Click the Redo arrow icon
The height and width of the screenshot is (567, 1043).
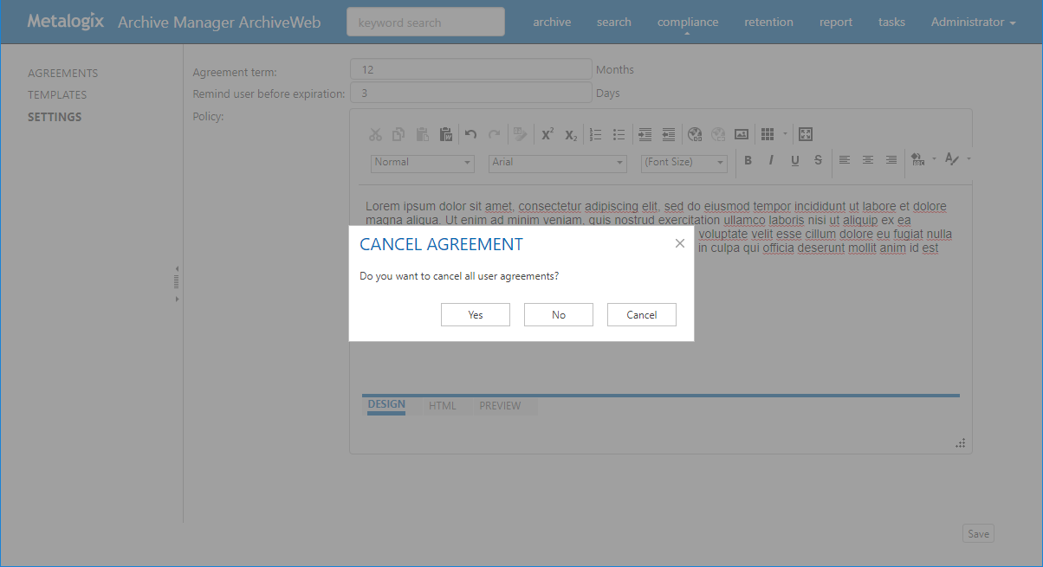coord(495,134)
